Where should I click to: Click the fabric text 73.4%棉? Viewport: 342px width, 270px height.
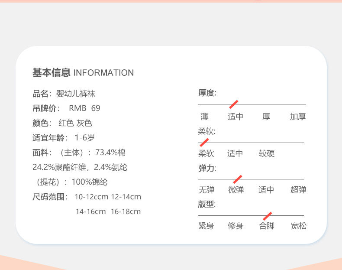(110, 153)
